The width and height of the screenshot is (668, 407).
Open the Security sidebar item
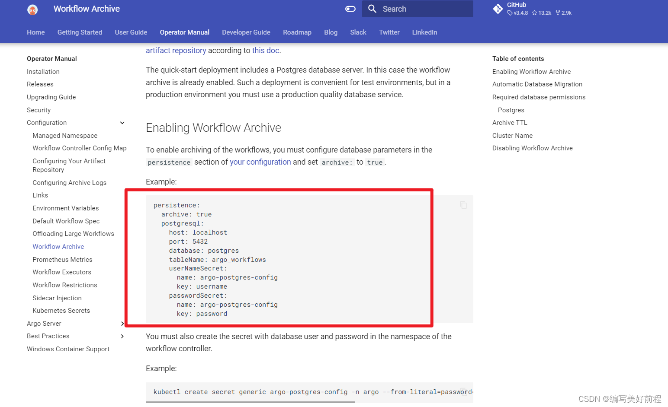(x=39, y=110)
